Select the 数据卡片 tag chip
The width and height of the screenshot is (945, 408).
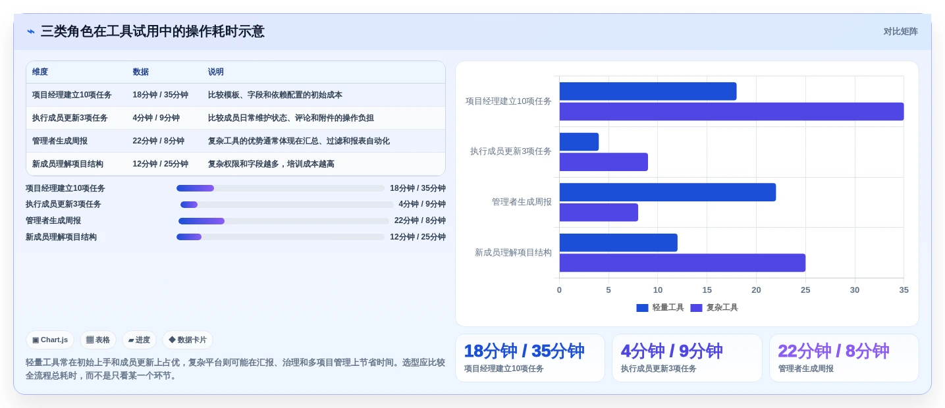tap(188, 340)
